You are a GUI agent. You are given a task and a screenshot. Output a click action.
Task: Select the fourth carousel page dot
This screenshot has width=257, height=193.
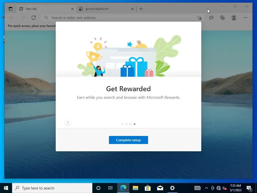(135, 124)
